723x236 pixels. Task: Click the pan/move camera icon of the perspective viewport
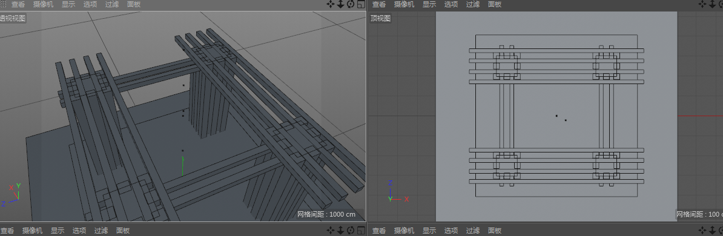(331, 4)
